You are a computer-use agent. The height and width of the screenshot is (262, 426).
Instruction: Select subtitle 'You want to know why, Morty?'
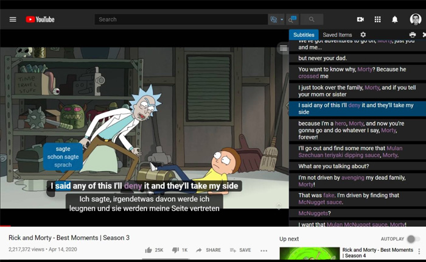tap(357, 73)
